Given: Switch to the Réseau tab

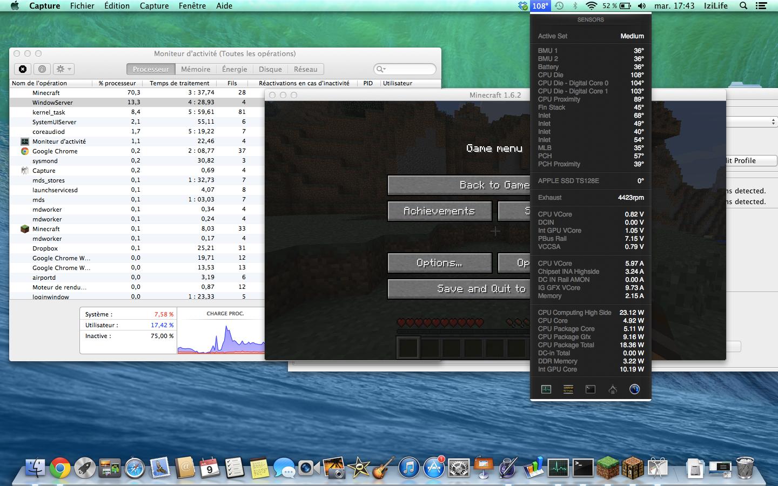Looking at the screenshot, I should pos(305,69).
